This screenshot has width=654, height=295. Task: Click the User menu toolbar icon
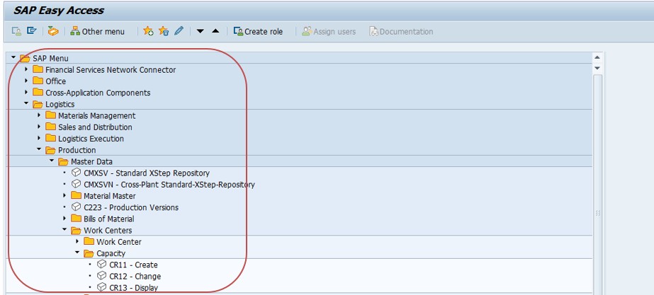point(16,31)
